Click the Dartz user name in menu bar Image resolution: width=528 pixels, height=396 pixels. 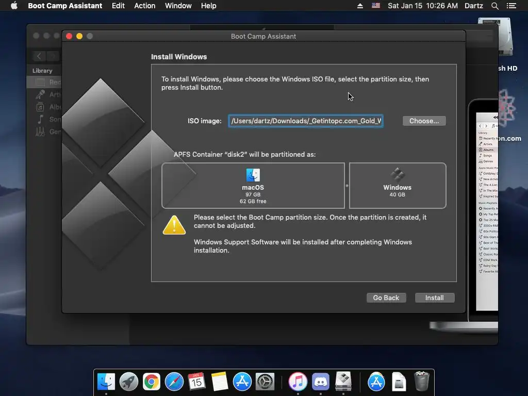click(473, 6)
